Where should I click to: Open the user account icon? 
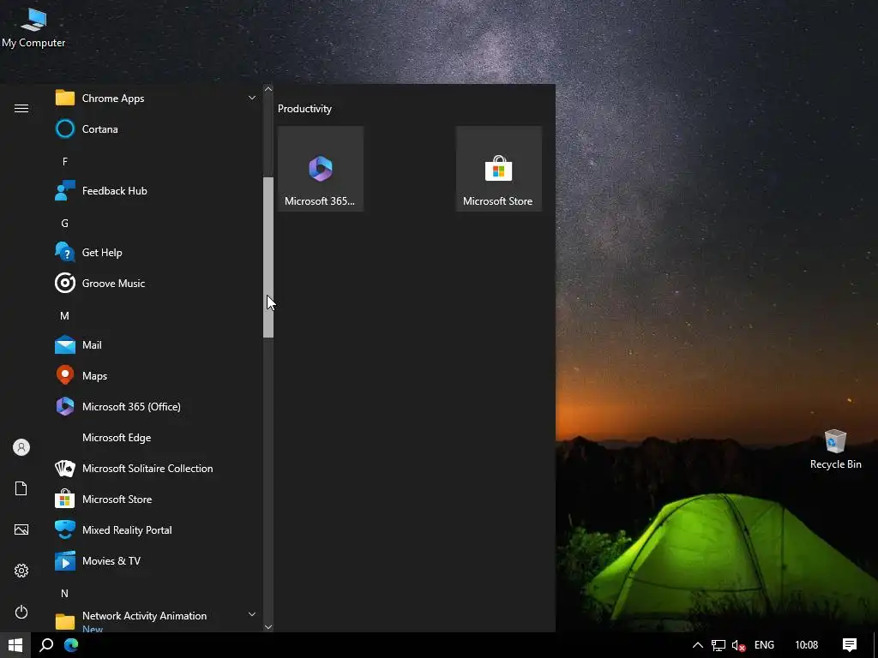click(x=21, y=447)
